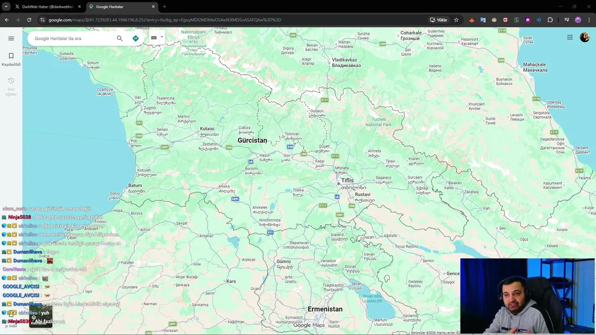The height and width of the screenshot is (335, 596).
Task: Click the Vladikavkaz city label
Action: click(x=345, y=60)
